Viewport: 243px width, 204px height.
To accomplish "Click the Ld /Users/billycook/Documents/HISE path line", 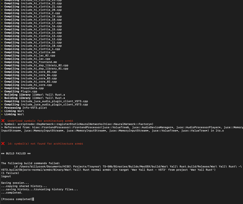I will (128, 167).
